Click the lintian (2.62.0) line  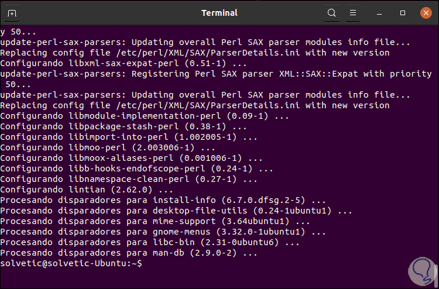(87, 190)
